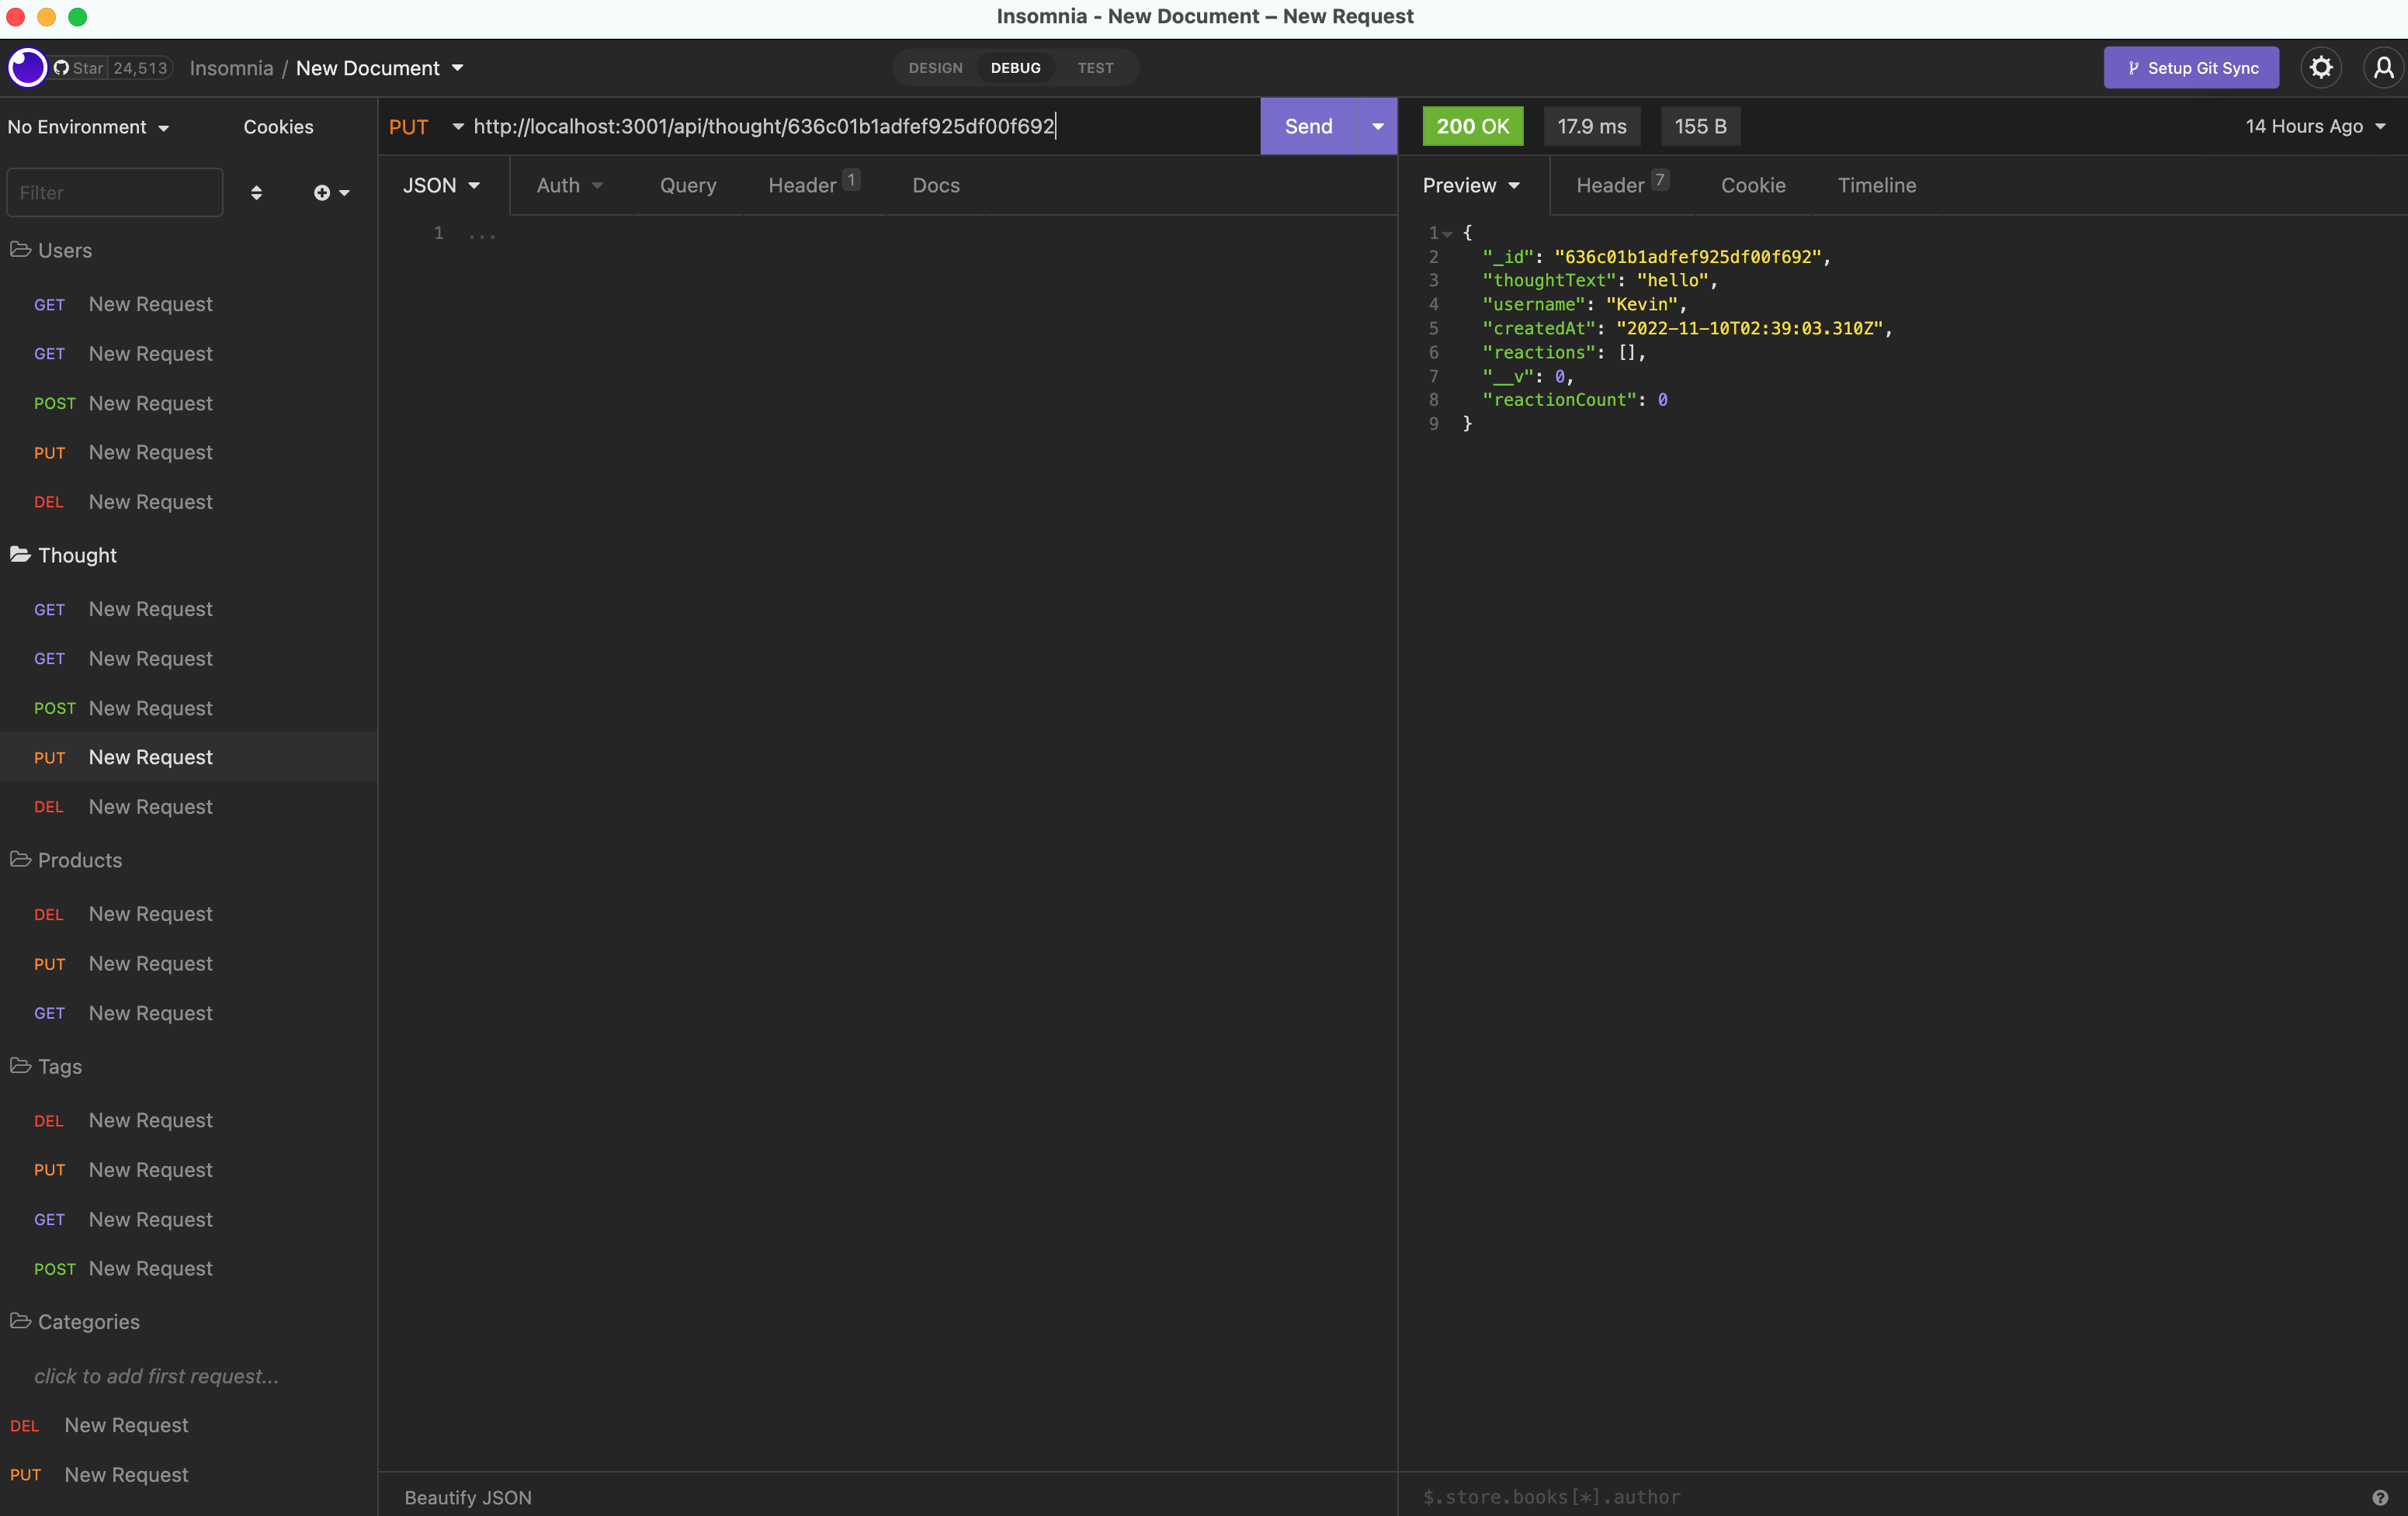Image resolution: width=2408 pixels, height=1516 pixels.
Task: Open the JSONPath help question mark
Action: pos(2380,1496)
